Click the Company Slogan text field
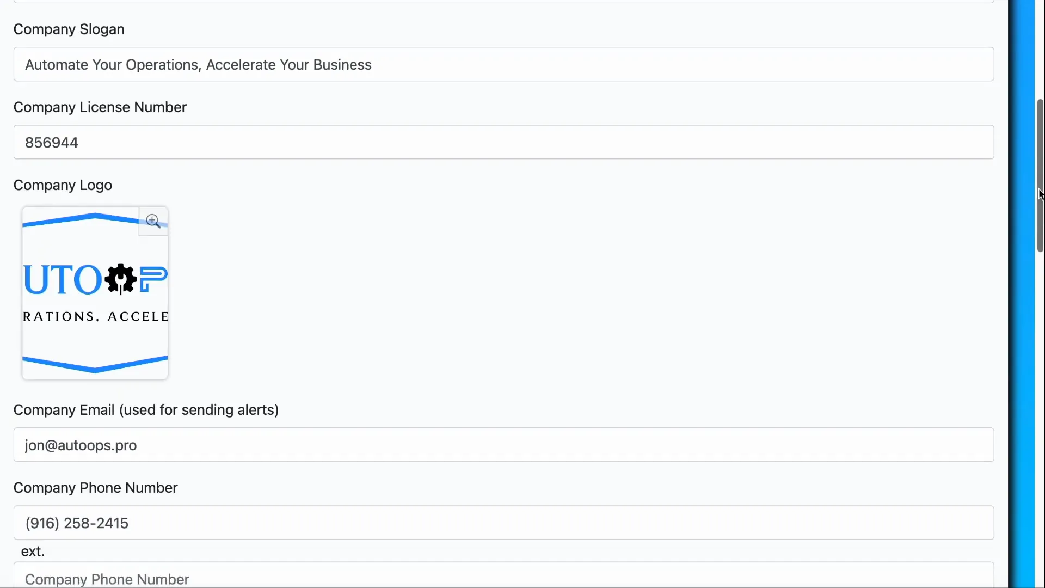Screen dimensions: 1045x588 pos(503,64)
